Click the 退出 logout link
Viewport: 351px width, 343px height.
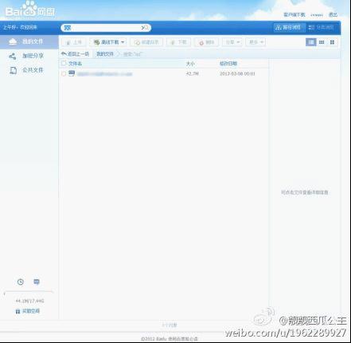(333, 14)
